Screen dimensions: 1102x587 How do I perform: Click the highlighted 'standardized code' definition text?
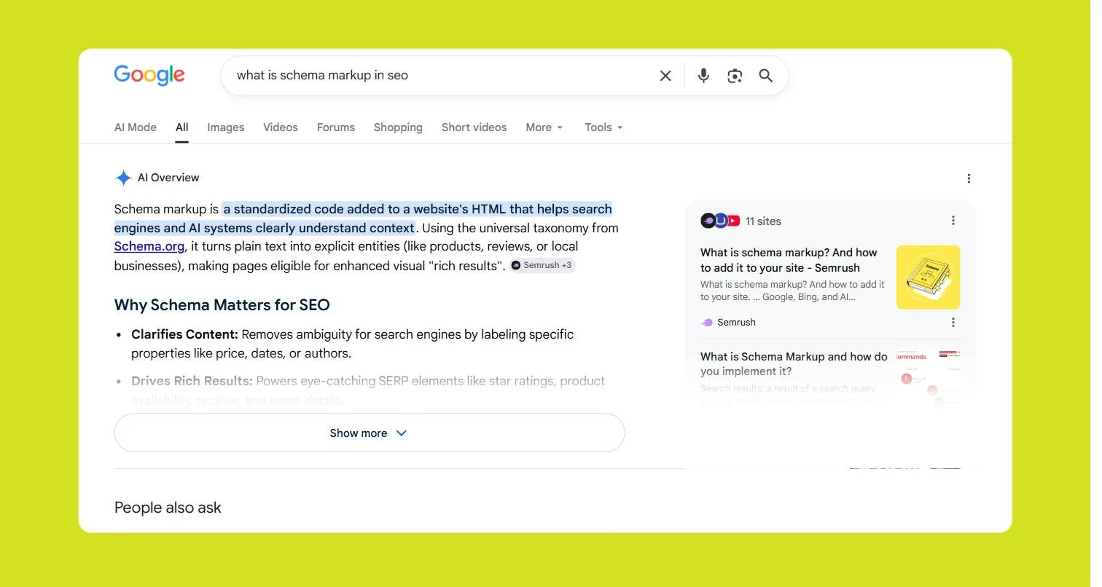[x=363, y=218]
